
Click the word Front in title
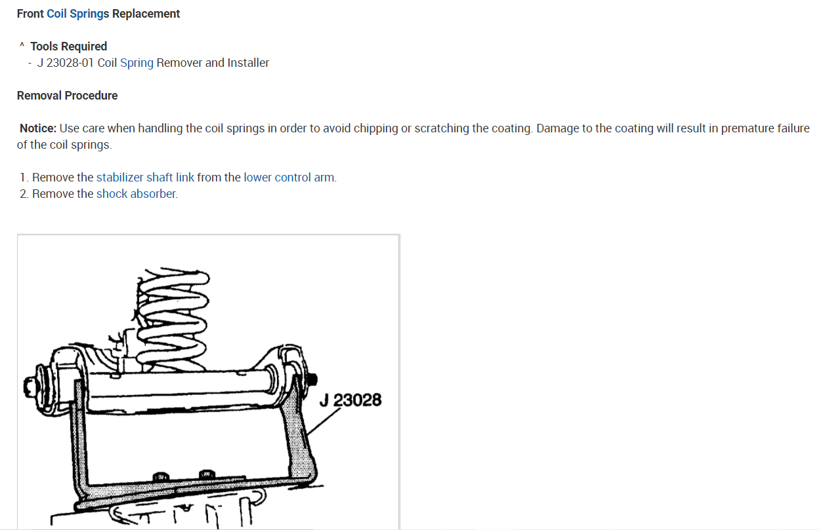pos(30,14)
